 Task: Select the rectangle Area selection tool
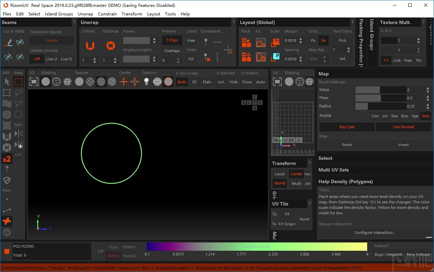pyautogui.click(x=19, y=82)
